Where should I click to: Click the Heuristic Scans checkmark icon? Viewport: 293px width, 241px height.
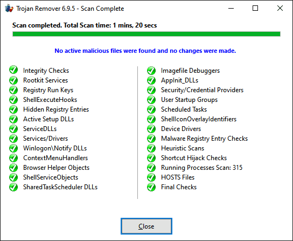click(x=151, y=148)
